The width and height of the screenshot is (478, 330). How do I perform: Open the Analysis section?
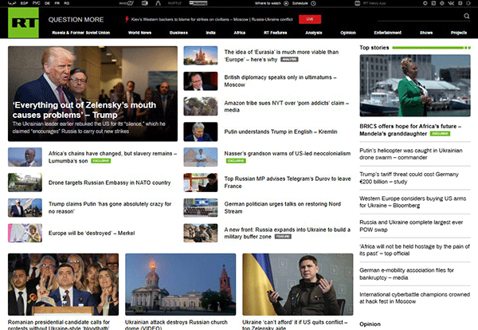(x=314, y=33)
